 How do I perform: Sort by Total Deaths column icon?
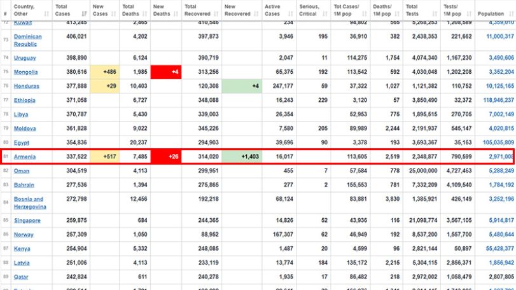click(145, 14)
